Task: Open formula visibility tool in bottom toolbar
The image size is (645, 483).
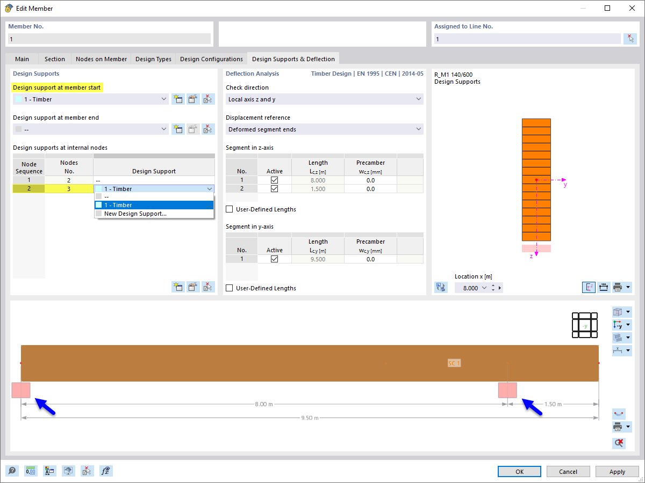Action: pos(106,471)
